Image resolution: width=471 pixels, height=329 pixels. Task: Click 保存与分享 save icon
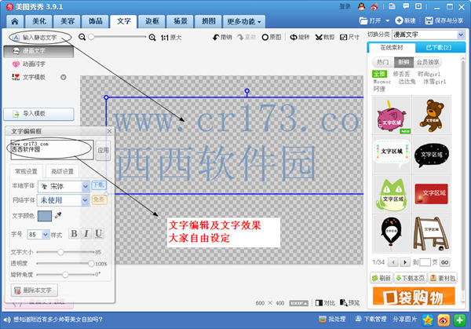point(429,20)
